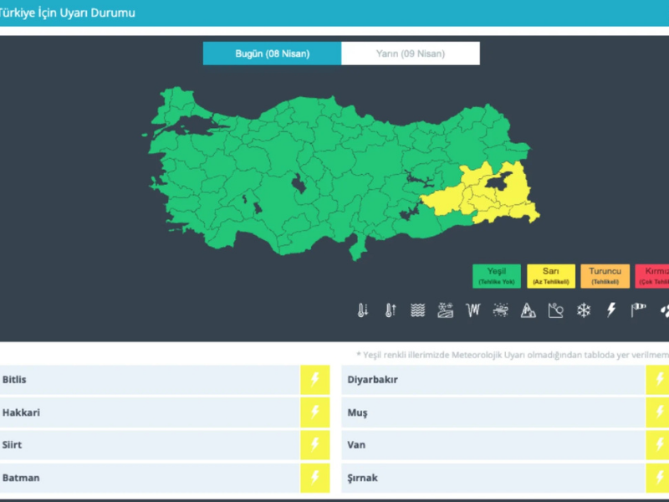
Task: Click lightning icon beside Hakkari
Action: click(315, 412)
